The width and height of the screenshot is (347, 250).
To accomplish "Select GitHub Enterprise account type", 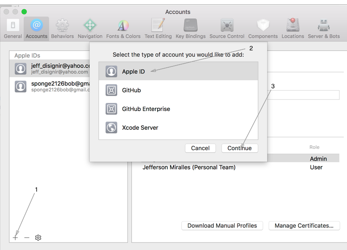I will tap(178, 109).
